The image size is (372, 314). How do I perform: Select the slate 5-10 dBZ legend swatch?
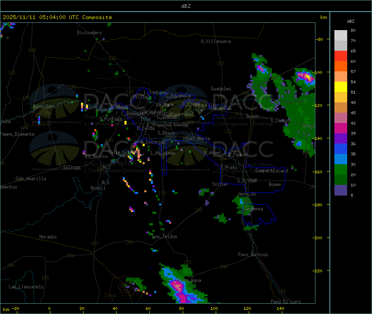click(341, 190)
